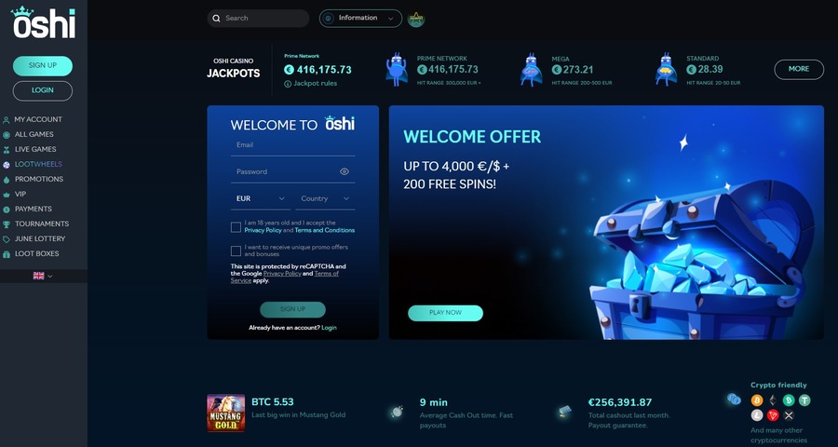Click the Tether crypto icon
Screen dimensions: 838x447
click(x=804, y=400)
